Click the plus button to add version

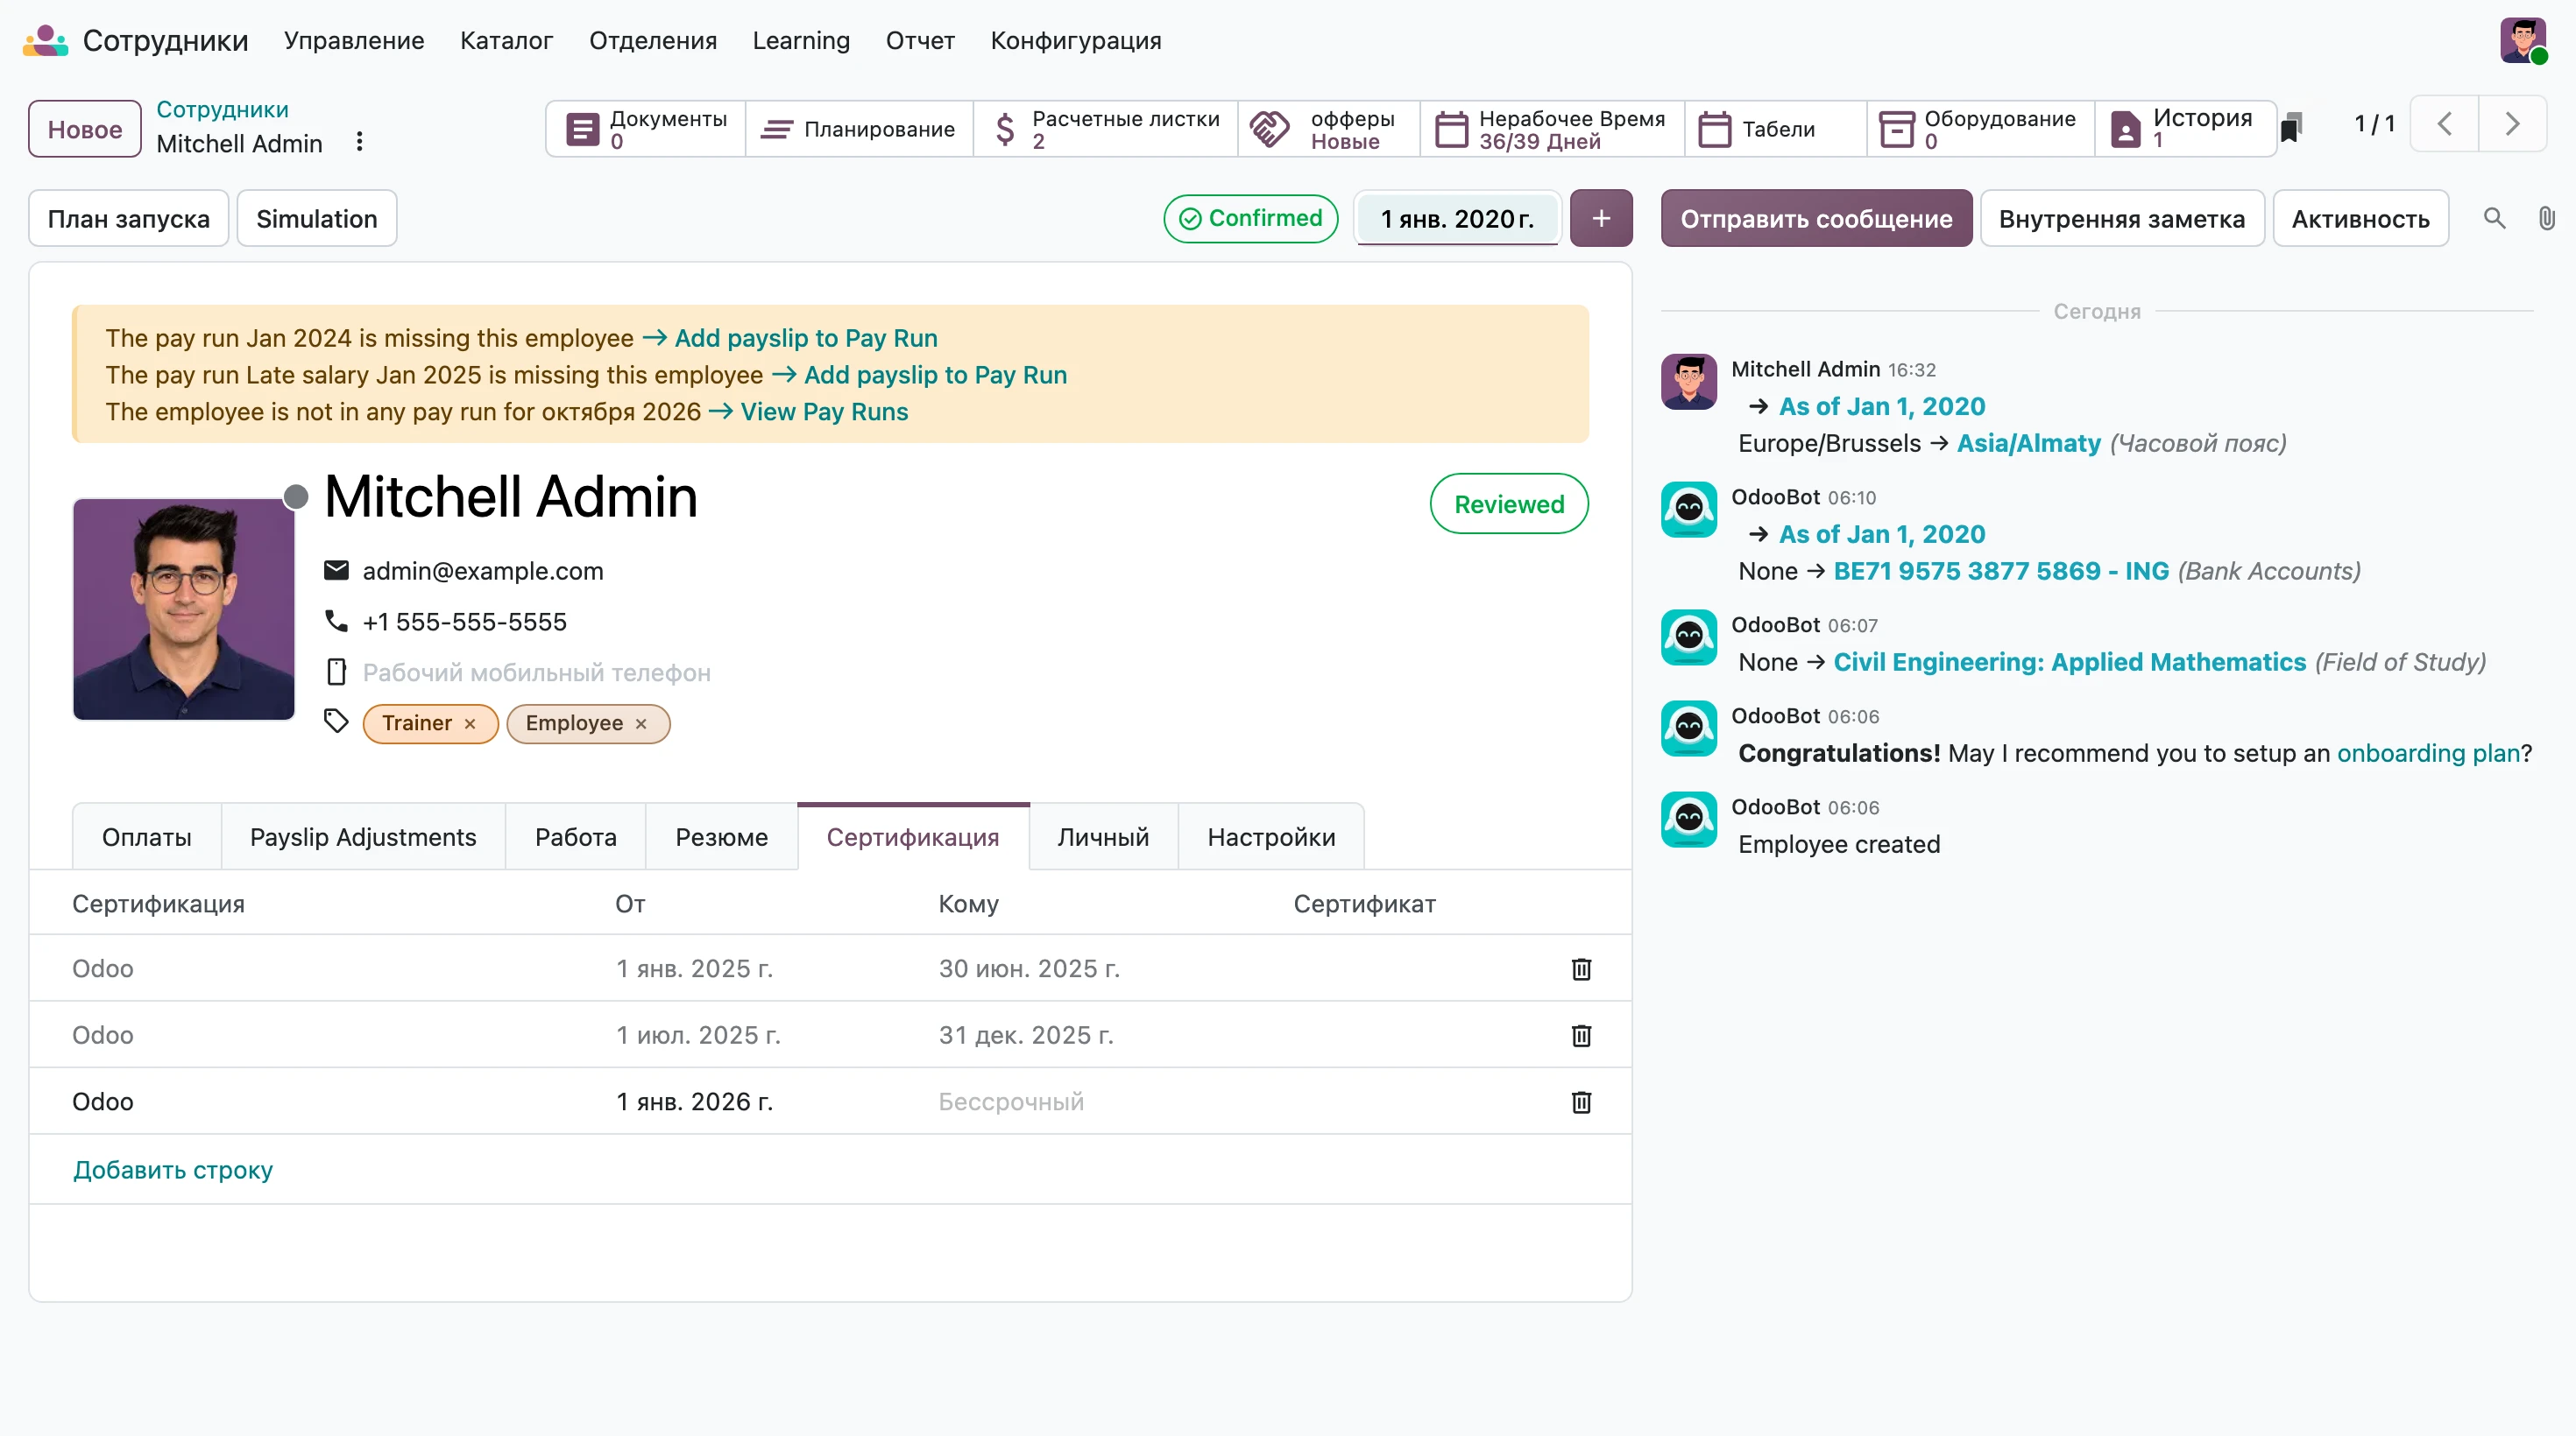coord(1601,218)
